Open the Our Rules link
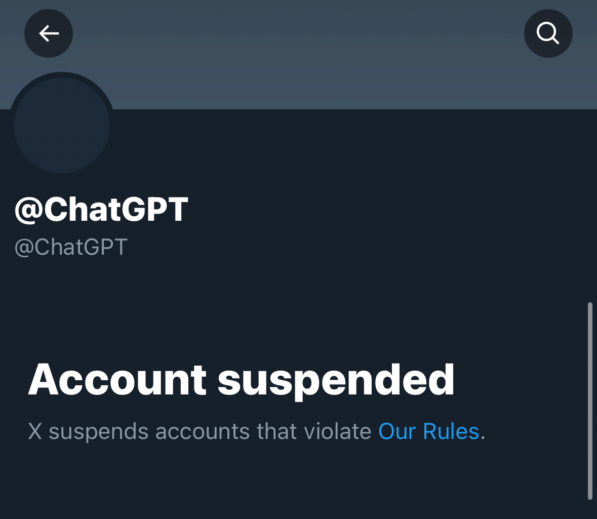597x519 pixels. (x=428, y=432)
